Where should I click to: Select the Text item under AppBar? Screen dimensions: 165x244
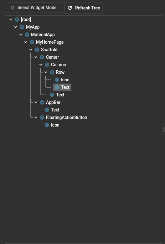coord(52,110)
